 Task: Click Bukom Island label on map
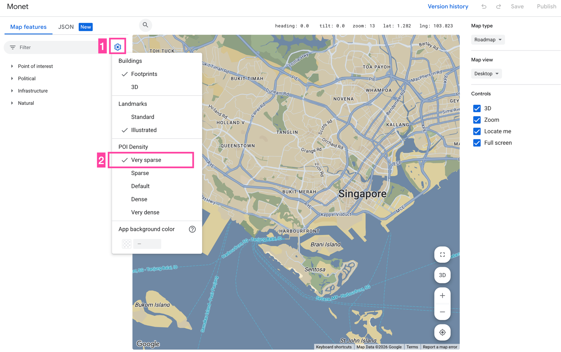(152, 305)
